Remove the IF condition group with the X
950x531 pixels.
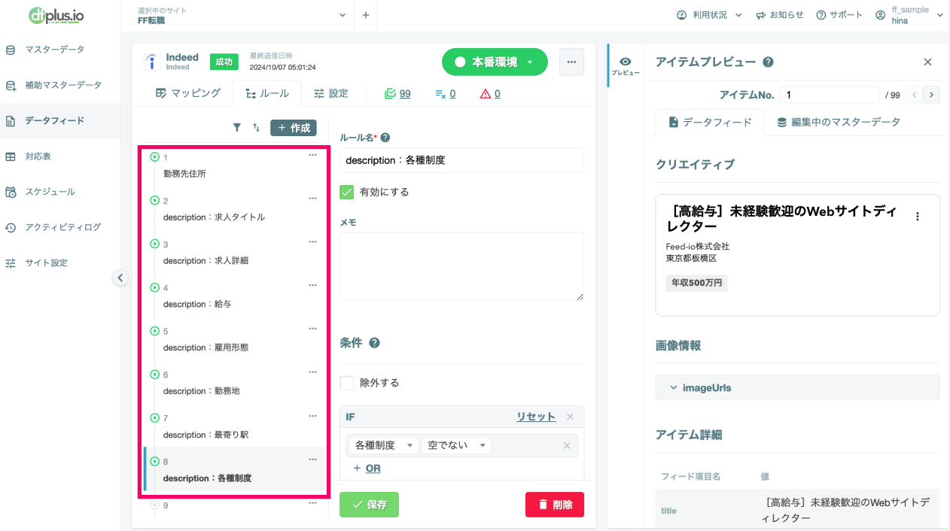[570, 417]
